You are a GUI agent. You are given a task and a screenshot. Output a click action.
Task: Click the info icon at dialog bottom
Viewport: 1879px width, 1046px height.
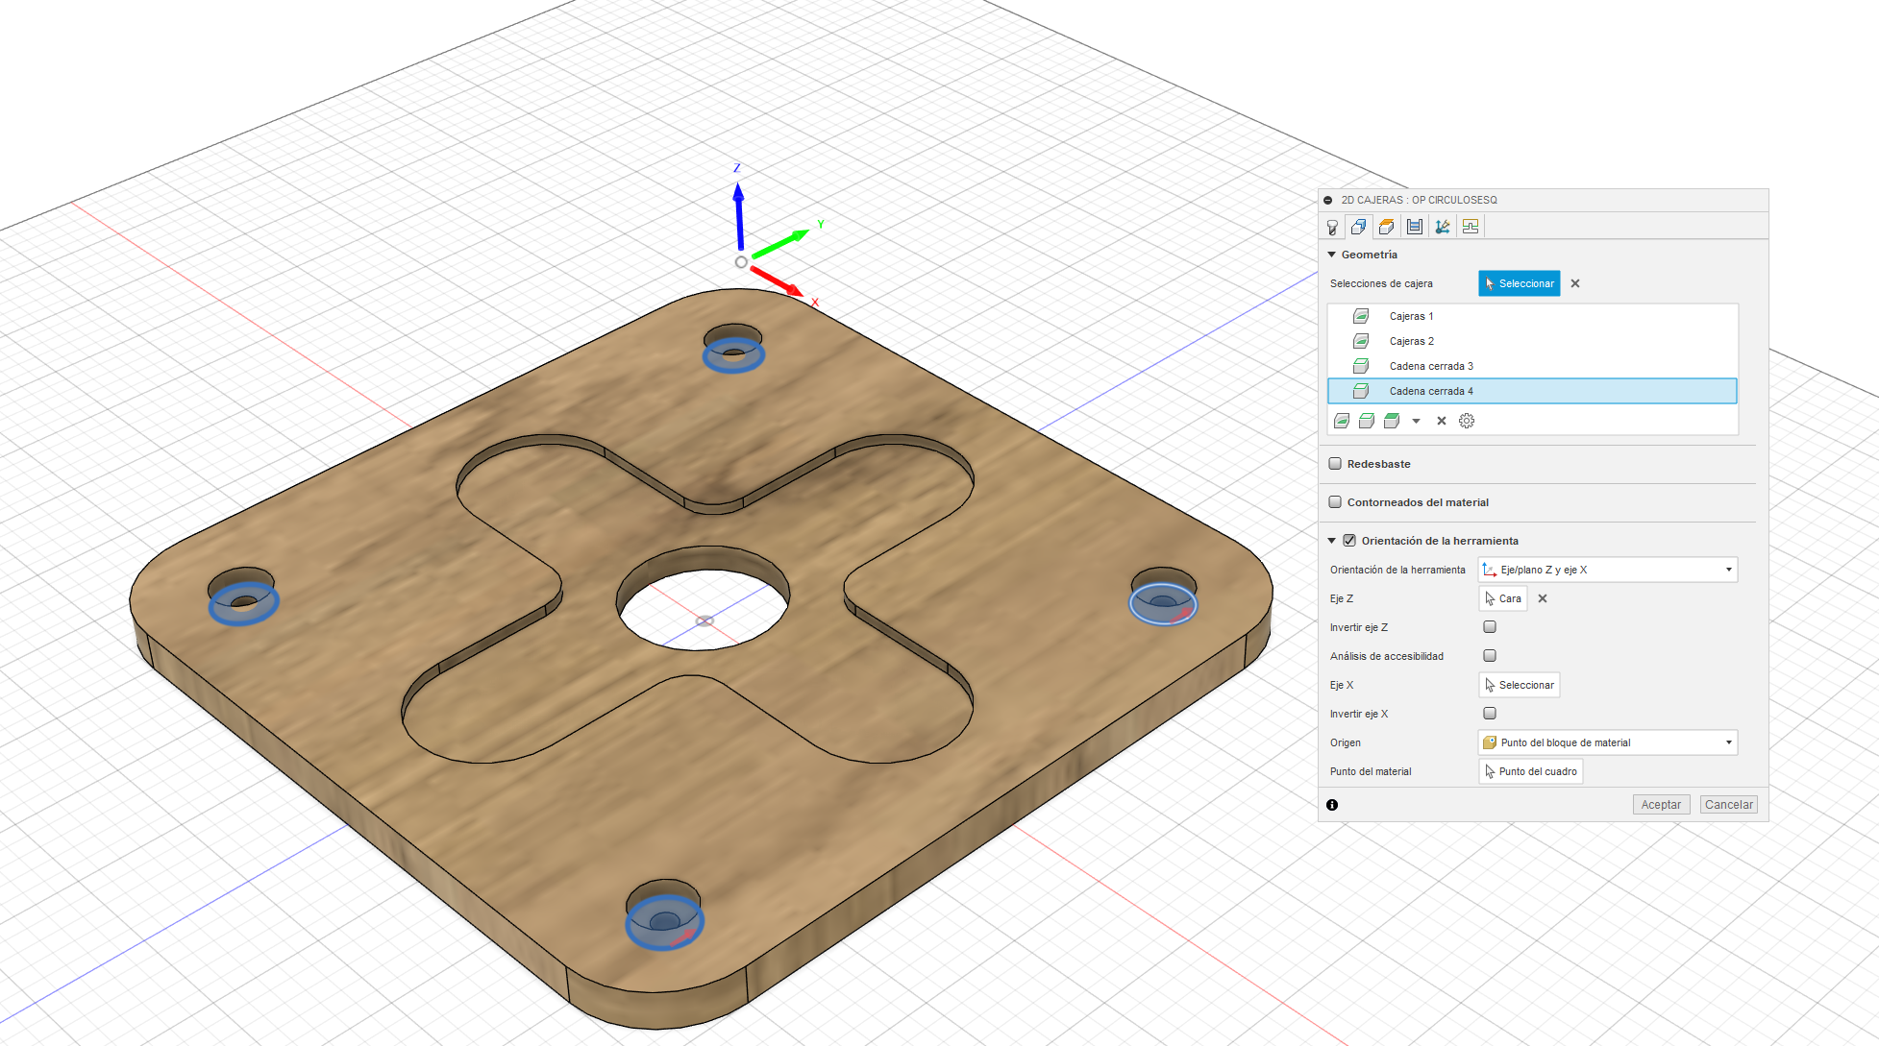point(1332,805)
